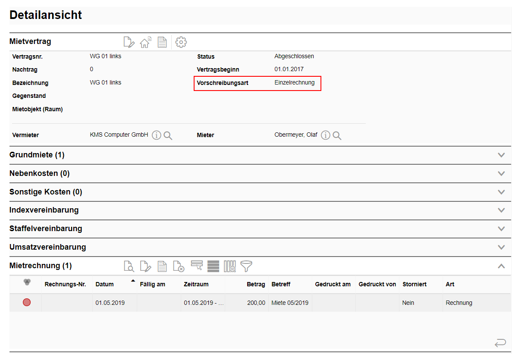Click info icon next to KMS Computer GmbH
Image resolution: width=512 pixels, height=354 pixels.
click(x=157, y=135)
